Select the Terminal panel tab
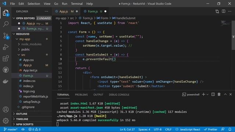The height and width of the screenshot is (132, 235). click(63, 95)
